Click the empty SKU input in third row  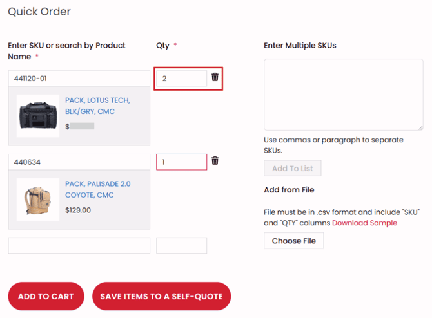click(x=79, y=245)
